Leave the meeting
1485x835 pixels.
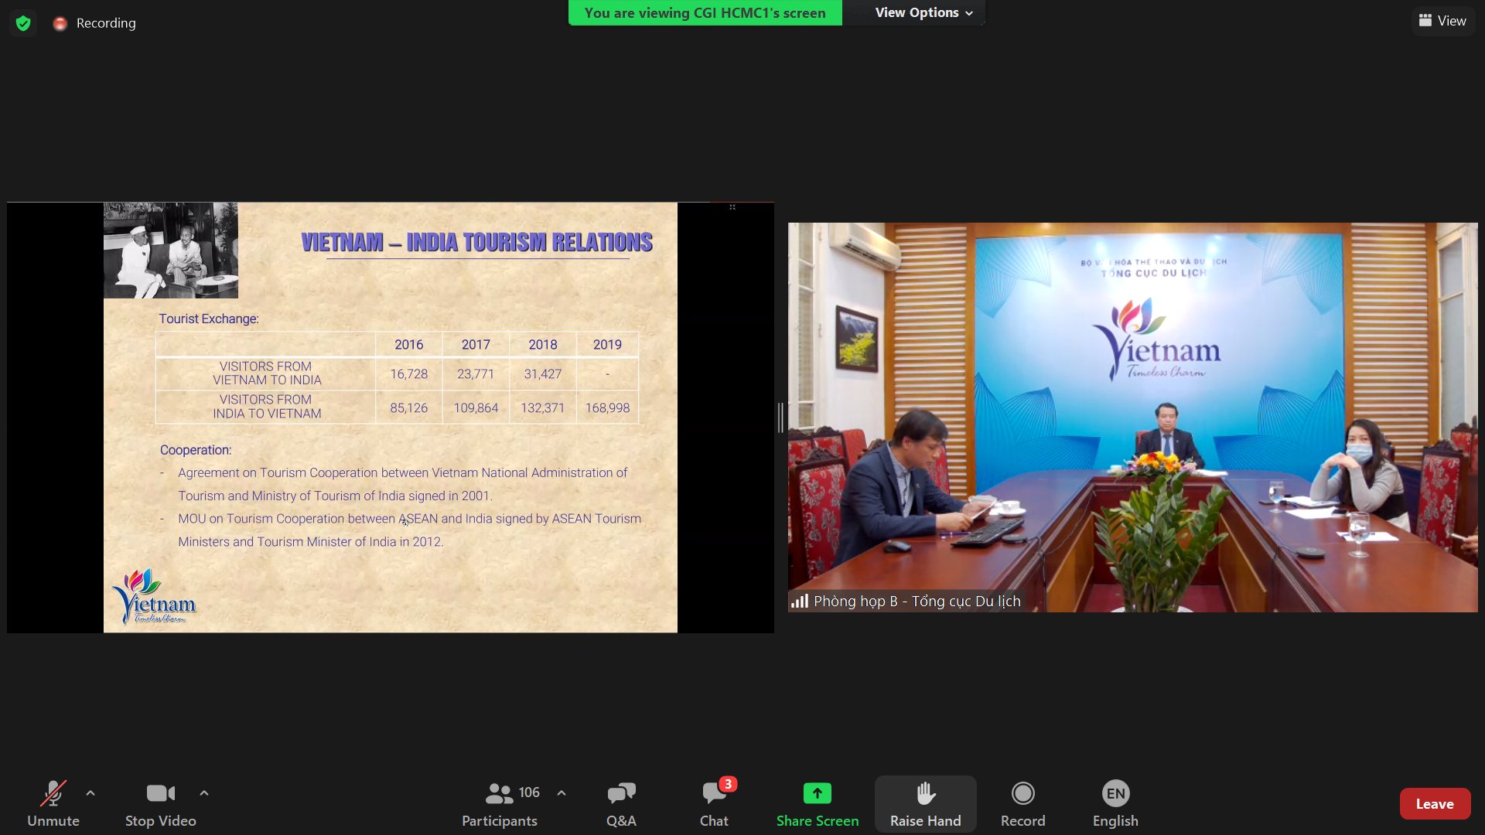[x=1434, y=804]
